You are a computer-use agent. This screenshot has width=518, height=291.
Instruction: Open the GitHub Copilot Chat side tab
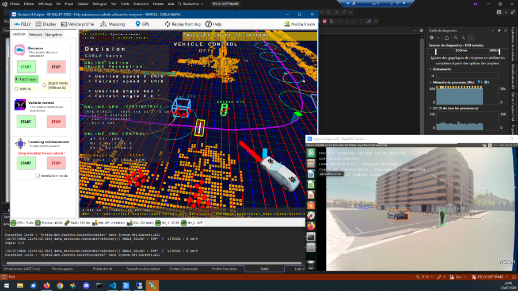pyautogui.click(x=513, y=107)
